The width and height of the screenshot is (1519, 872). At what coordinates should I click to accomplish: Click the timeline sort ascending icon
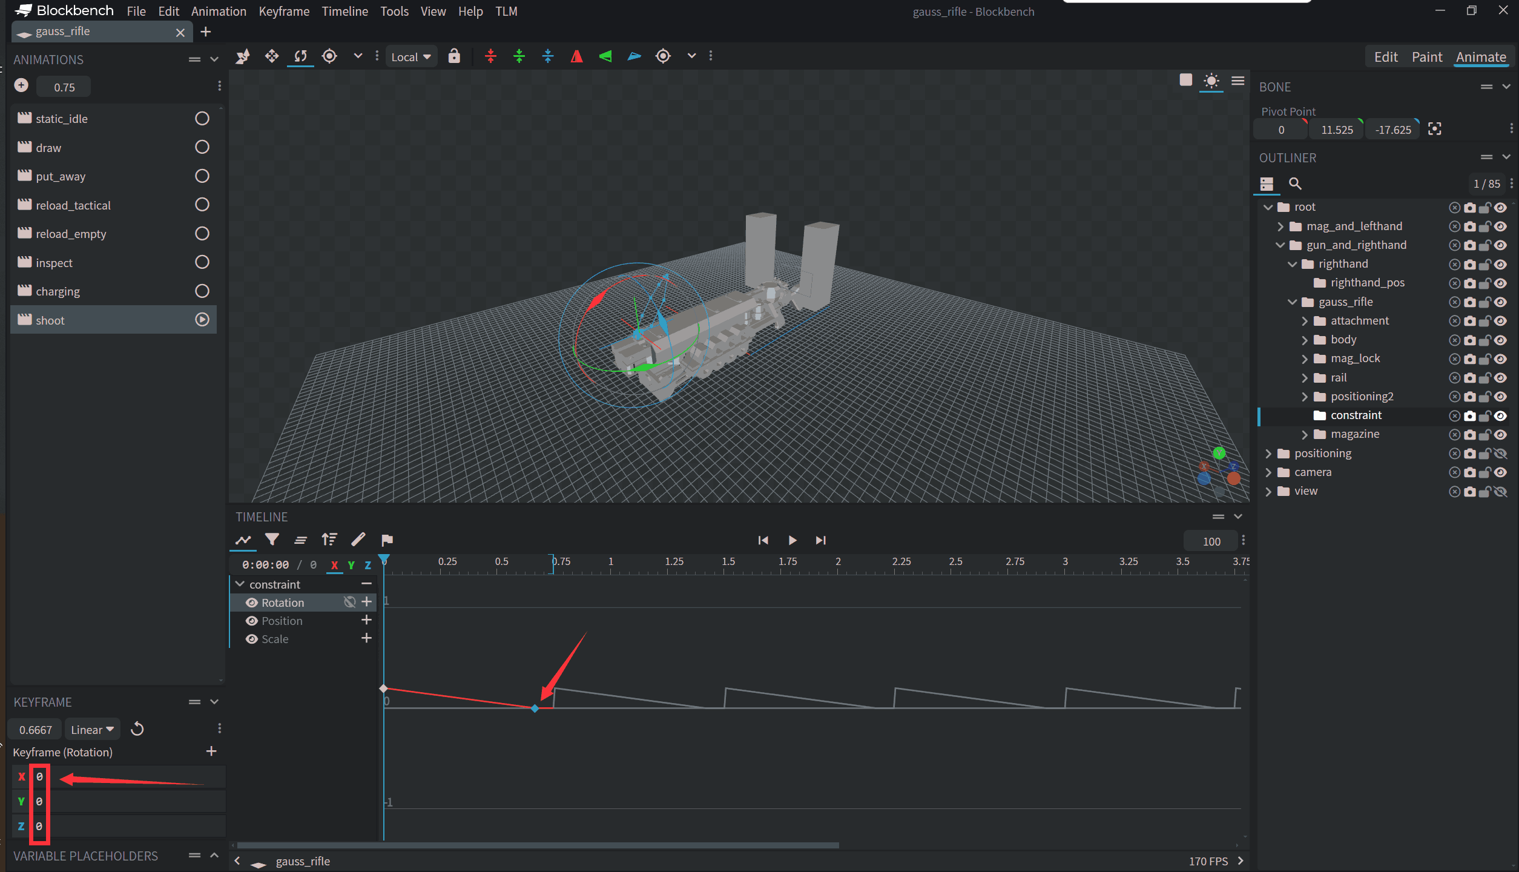(329, 539)
